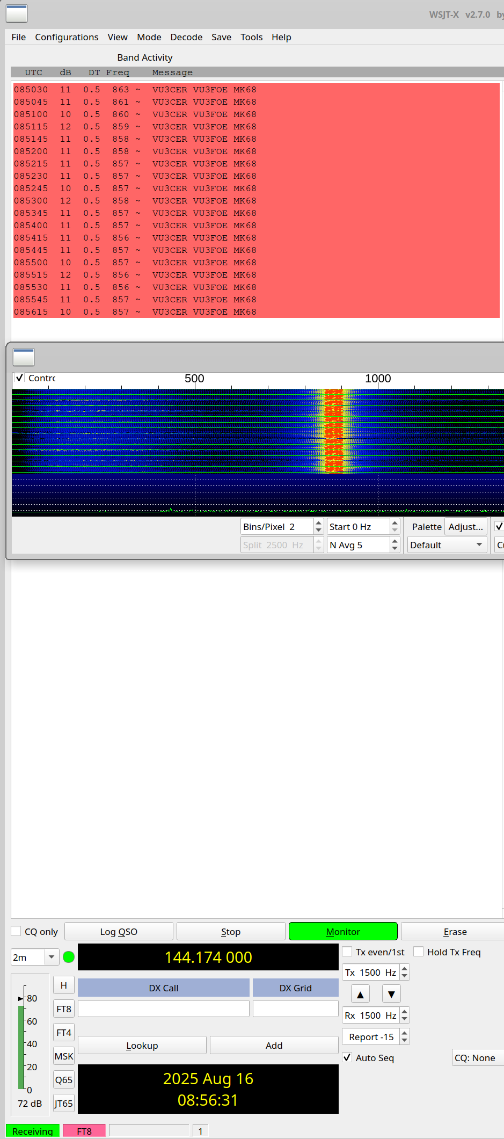Image resolution: width=504 pixels, height=1139 pixels.
Task: Toggle green Monitor button
Action: [343, 931]
